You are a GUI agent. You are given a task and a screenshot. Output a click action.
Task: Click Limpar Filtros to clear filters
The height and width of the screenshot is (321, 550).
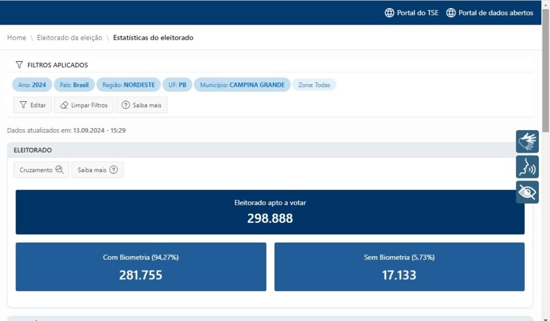[83, 105]
